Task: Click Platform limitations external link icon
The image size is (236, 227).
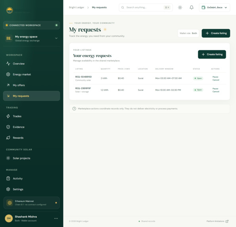Action: 227,221
